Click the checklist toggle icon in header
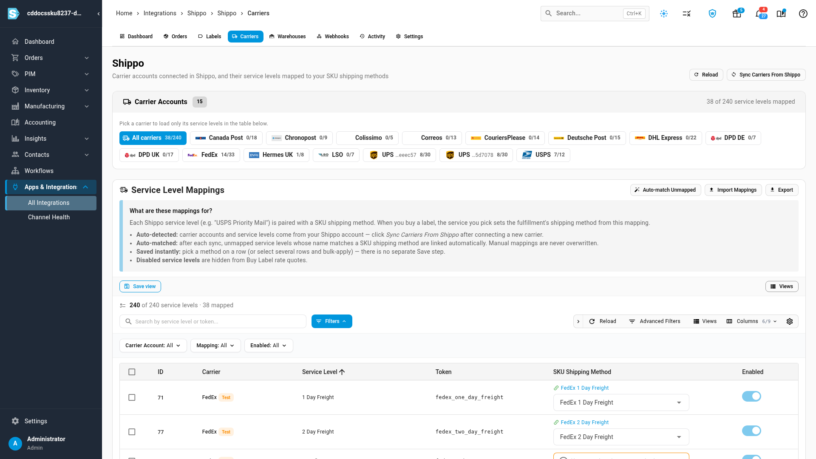The width and height of the screenshot is (816, 459). [687, 14]
